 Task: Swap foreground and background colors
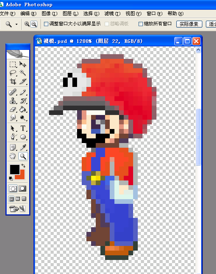pos(24,165)
